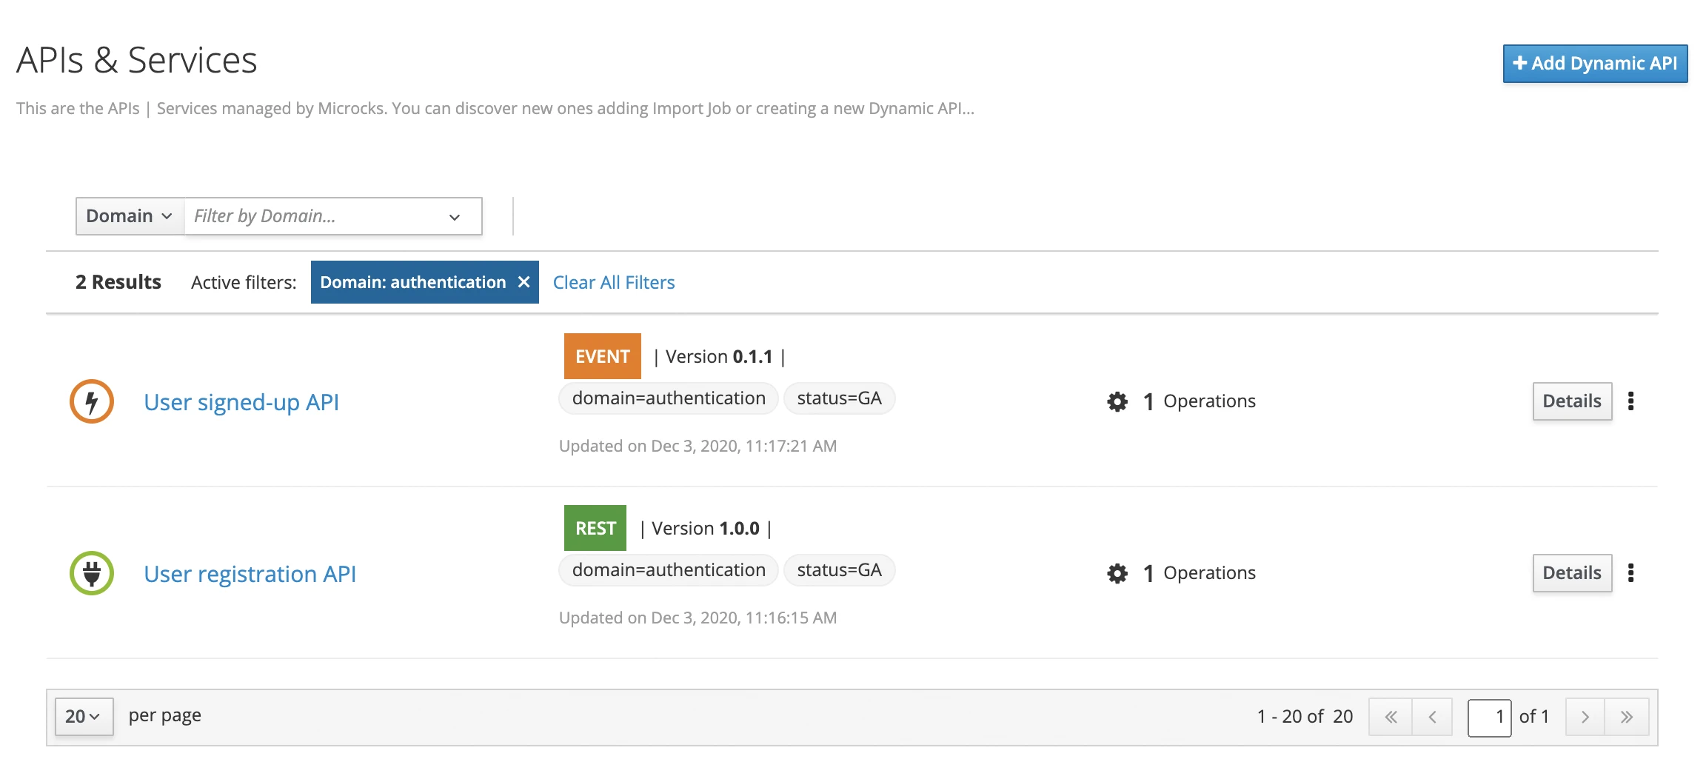Screen dimensions: 1706x779
Task: Click the plug icon for User registration API
Action: 92,573
